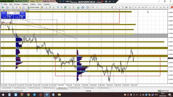
Task: Switch to EURUSD,Monthly chart tab
Action: click(49, 88)
